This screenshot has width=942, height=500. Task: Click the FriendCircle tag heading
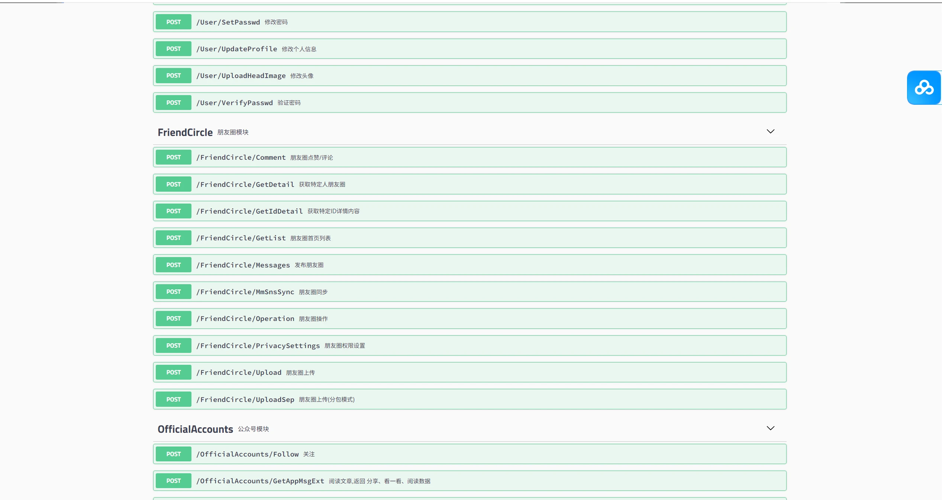(185, 132)
